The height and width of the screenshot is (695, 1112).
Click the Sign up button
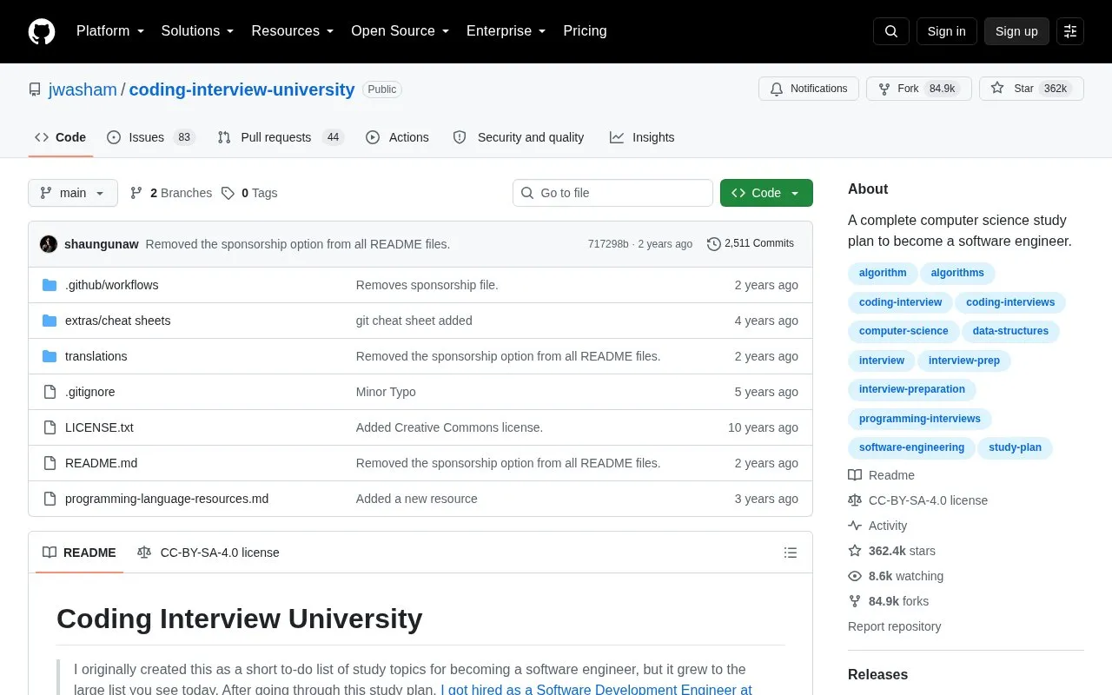[1016, 31]
